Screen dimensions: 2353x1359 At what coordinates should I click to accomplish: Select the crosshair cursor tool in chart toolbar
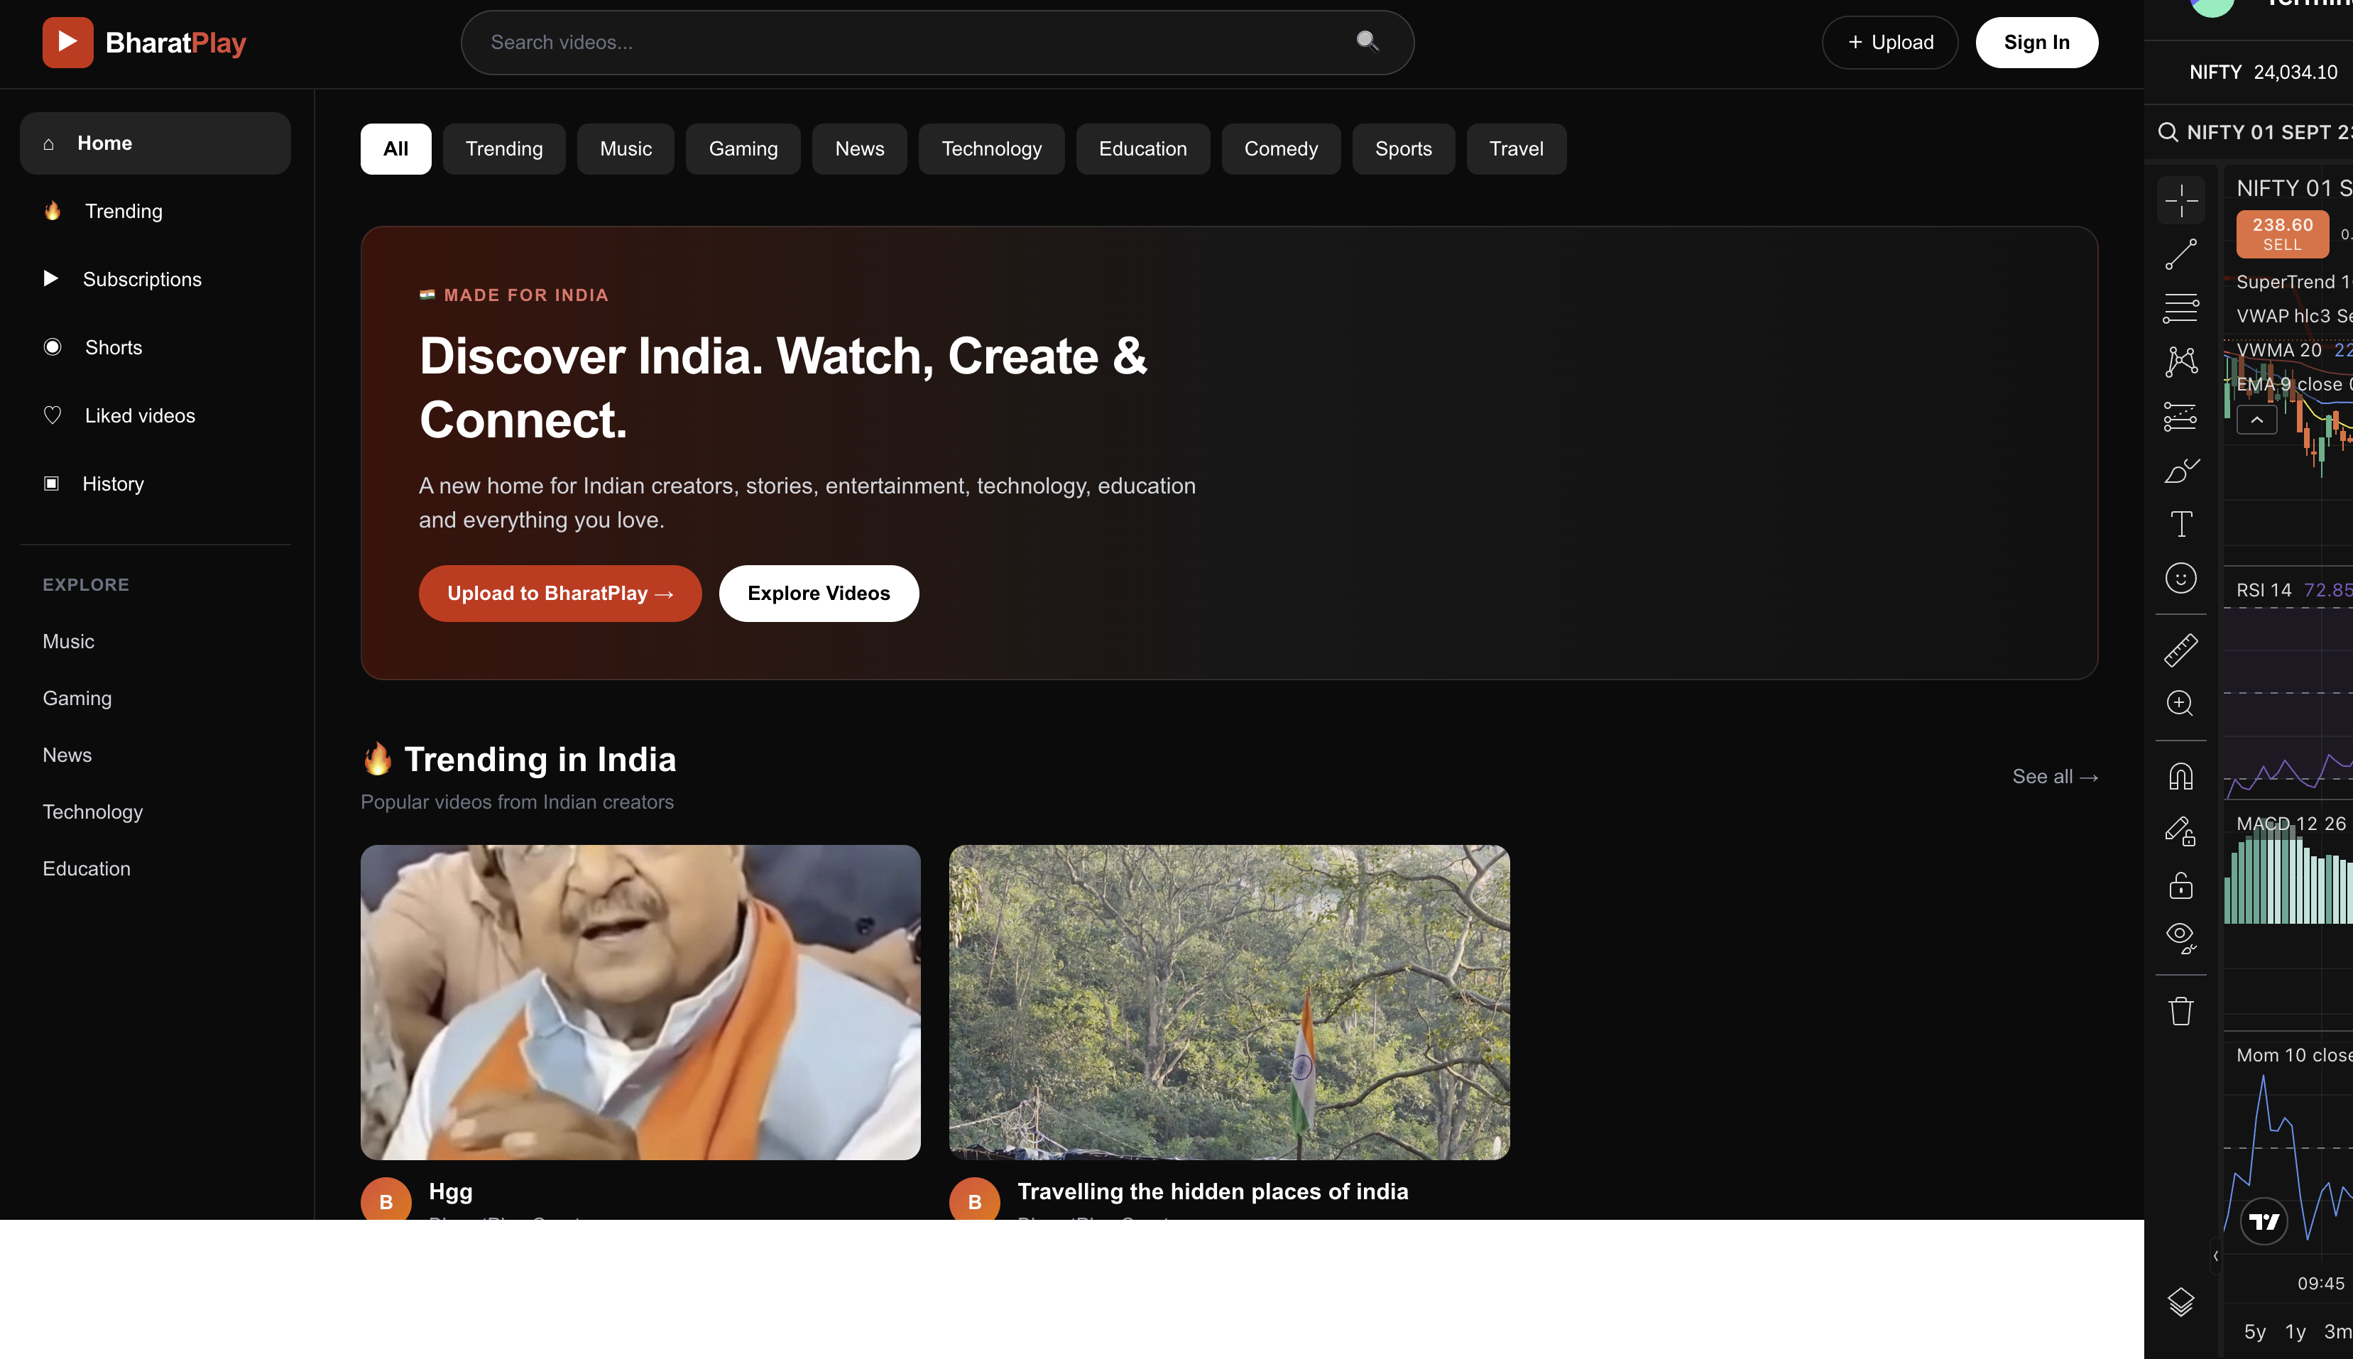point(2181,201)
